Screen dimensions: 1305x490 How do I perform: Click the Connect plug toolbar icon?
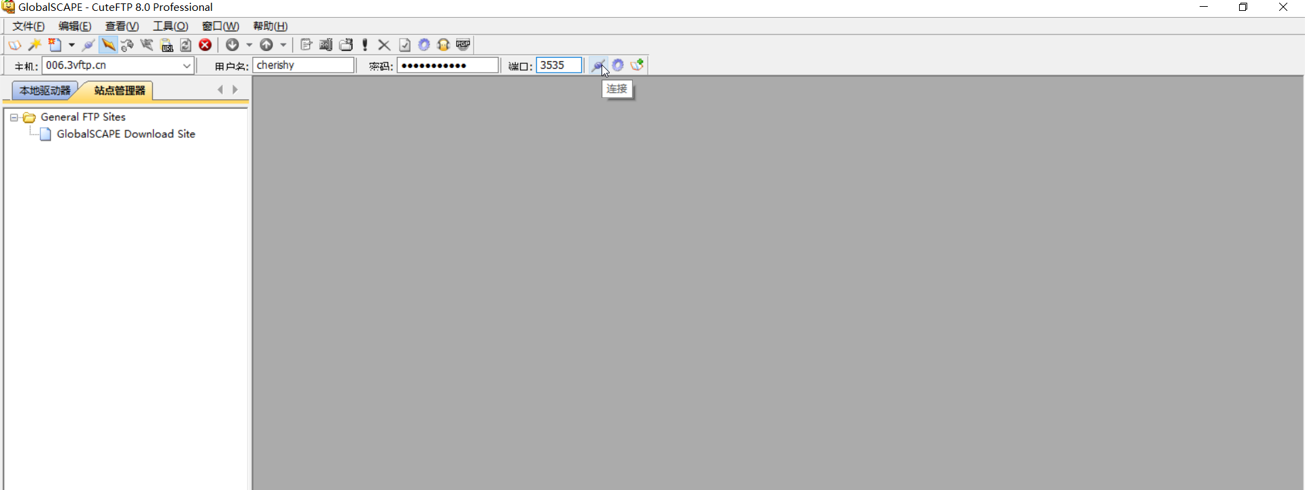point(88,45)
